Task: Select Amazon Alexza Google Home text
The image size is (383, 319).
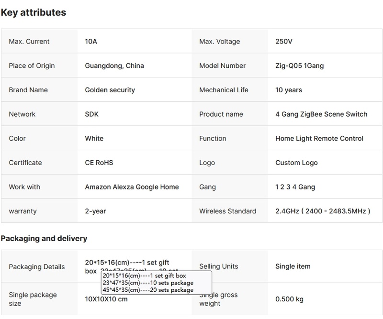Action: [x=132, y=187]
